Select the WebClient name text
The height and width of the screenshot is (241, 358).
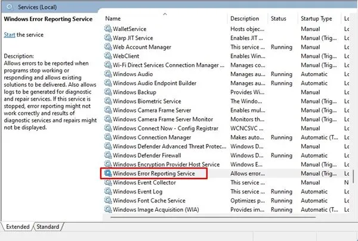[x=126, y=56]
